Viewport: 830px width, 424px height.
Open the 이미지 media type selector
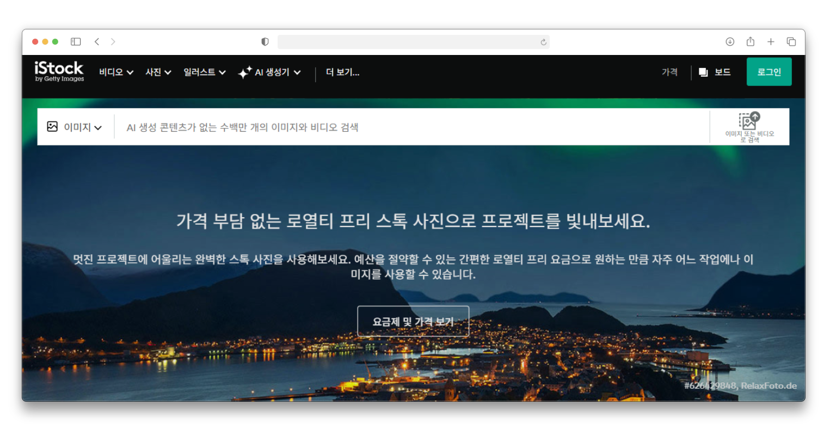tap(76, 126)
